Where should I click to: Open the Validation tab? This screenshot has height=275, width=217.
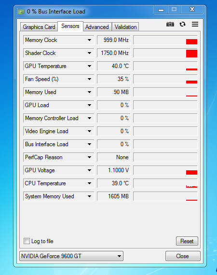coord(125,27)
